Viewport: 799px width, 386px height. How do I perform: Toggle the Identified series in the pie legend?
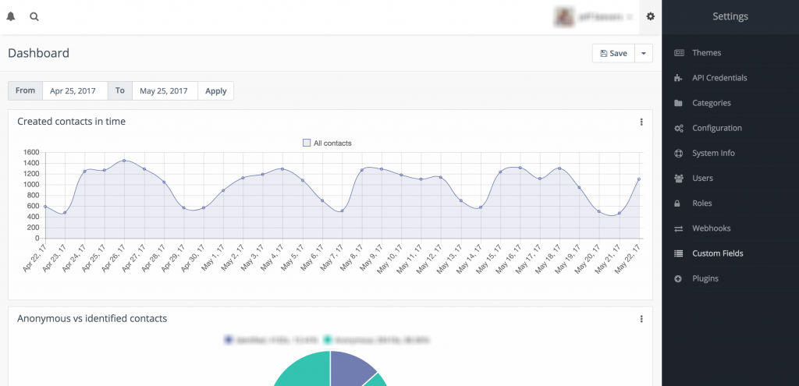(229, 340)
